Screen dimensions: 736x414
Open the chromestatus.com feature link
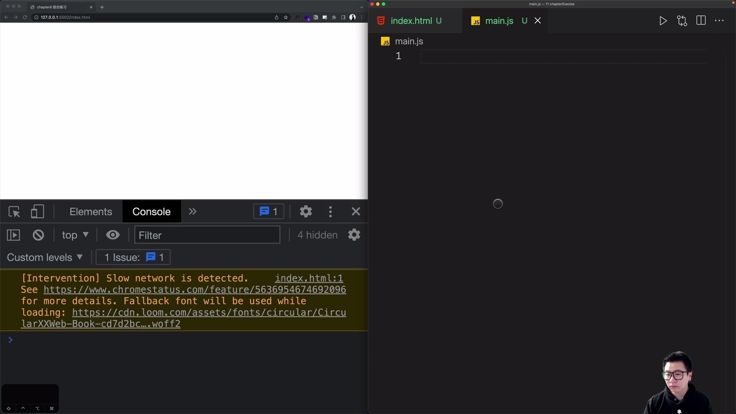(x=195, y=290)
